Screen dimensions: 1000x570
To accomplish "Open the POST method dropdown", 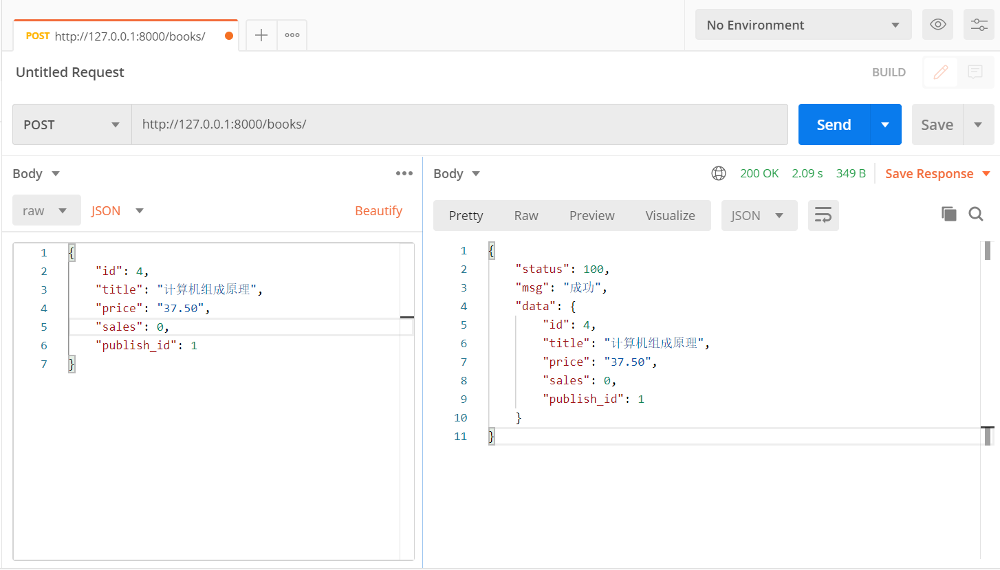I will pos(72,124).
